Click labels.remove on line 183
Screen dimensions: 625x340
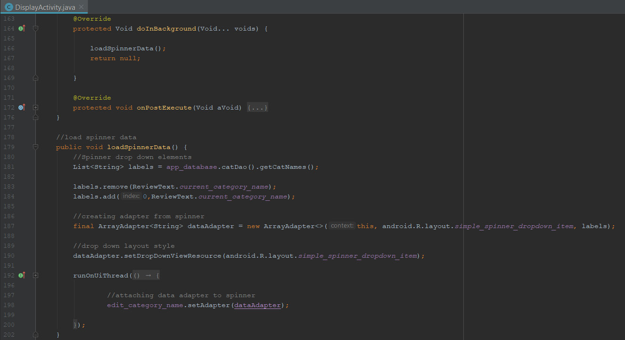tap(100, 187)
